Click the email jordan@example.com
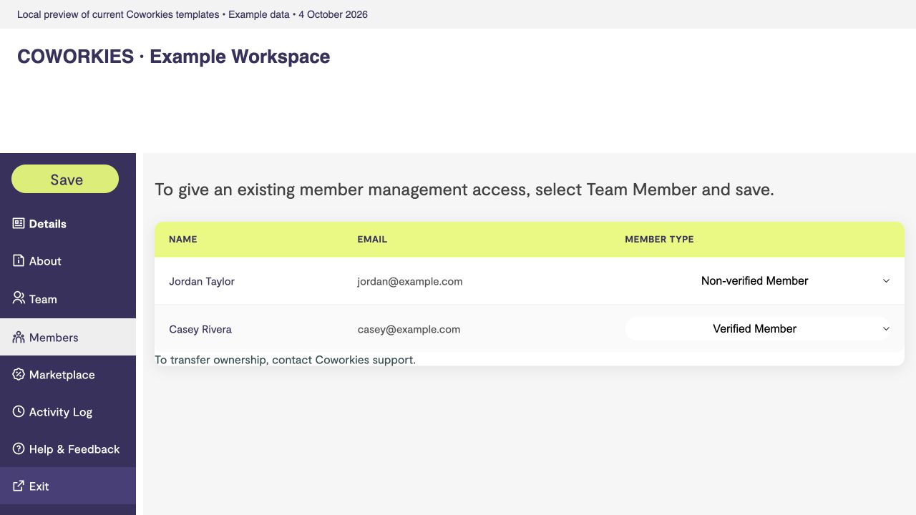The image size is (916, 515). 410,281
